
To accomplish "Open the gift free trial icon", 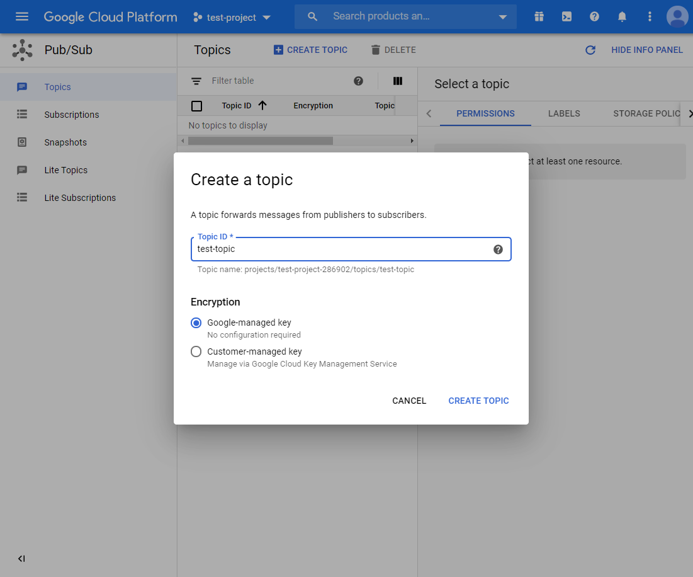I will click(539, 17).
